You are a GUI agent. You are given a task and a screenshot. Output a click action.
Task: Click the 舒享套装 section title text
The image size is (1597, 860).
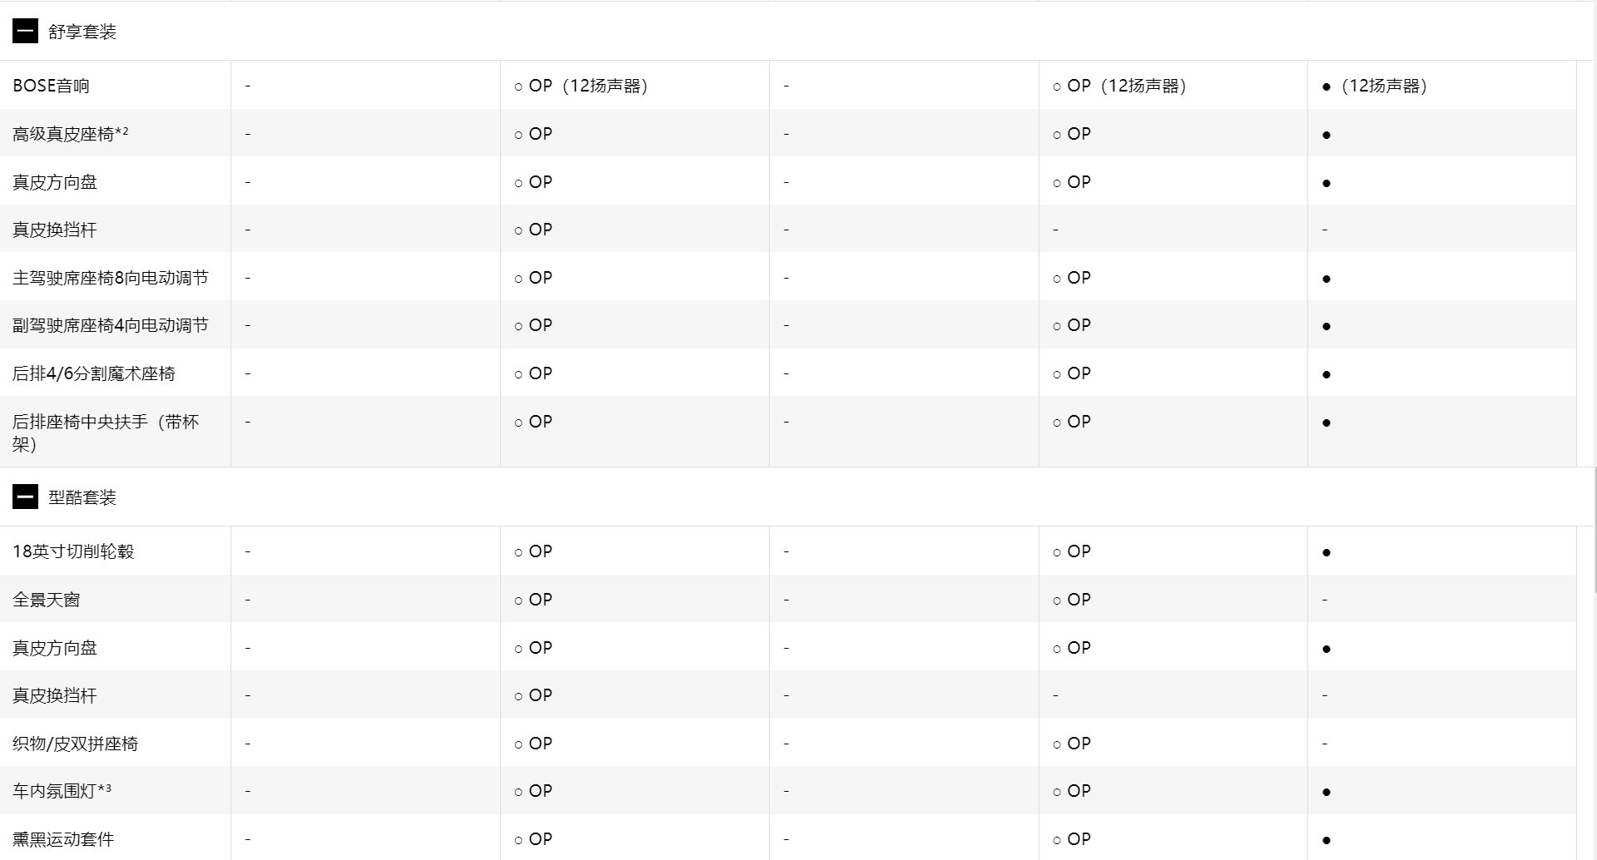(82, 32)
